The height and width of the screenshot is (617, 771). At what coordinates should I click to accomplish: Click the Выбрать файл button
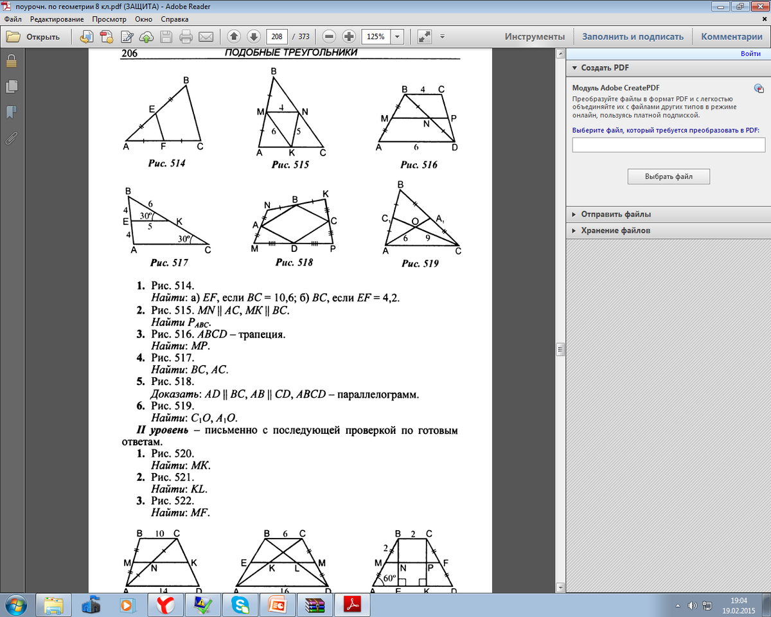669,176
